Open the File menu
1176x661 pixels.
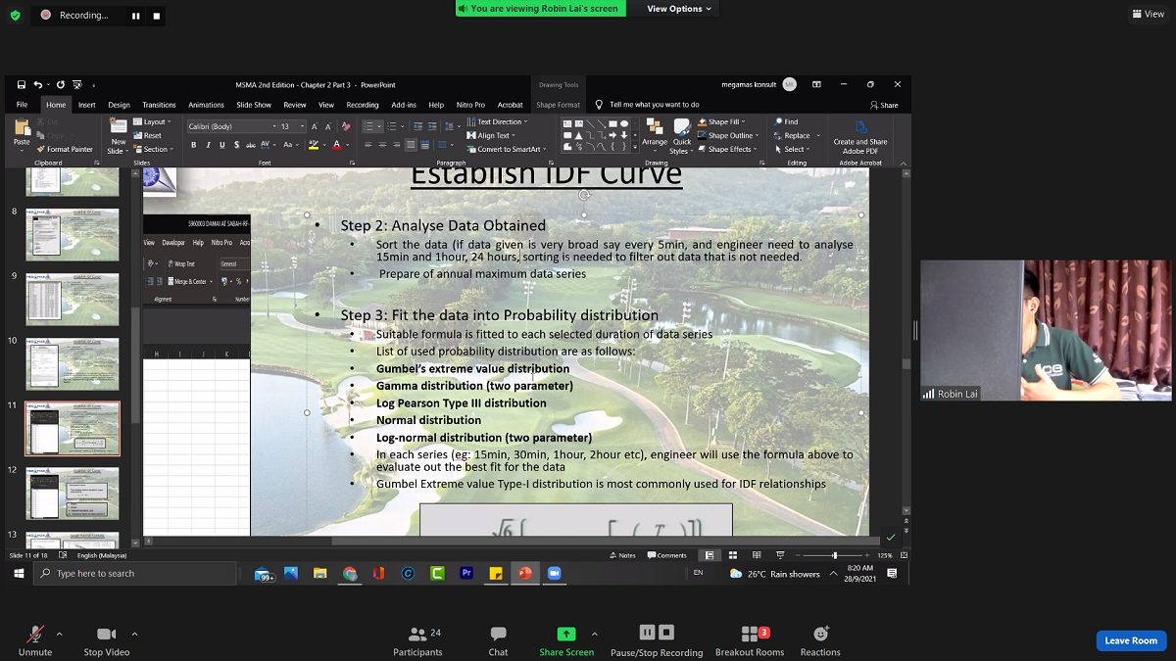pos(22,105)
